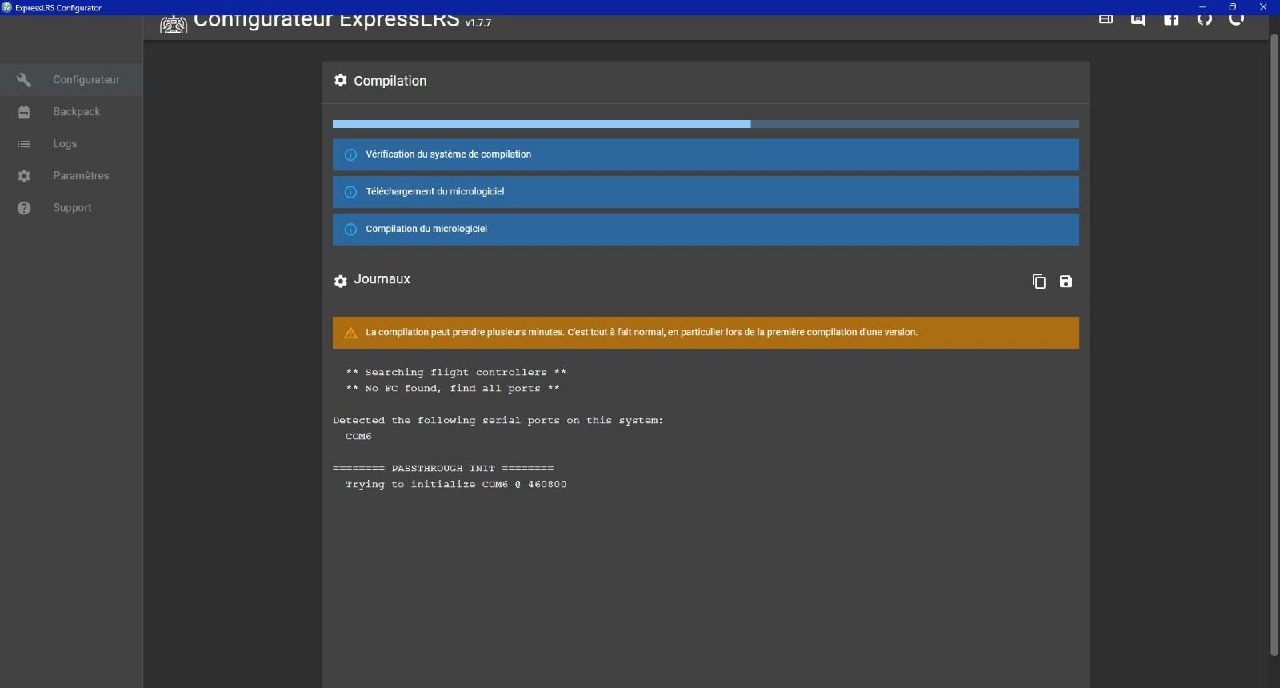The height and width of the screenshot is (688, 1280).
Task: Copy the Journaux logs to clipboard
Action: 1038,282
